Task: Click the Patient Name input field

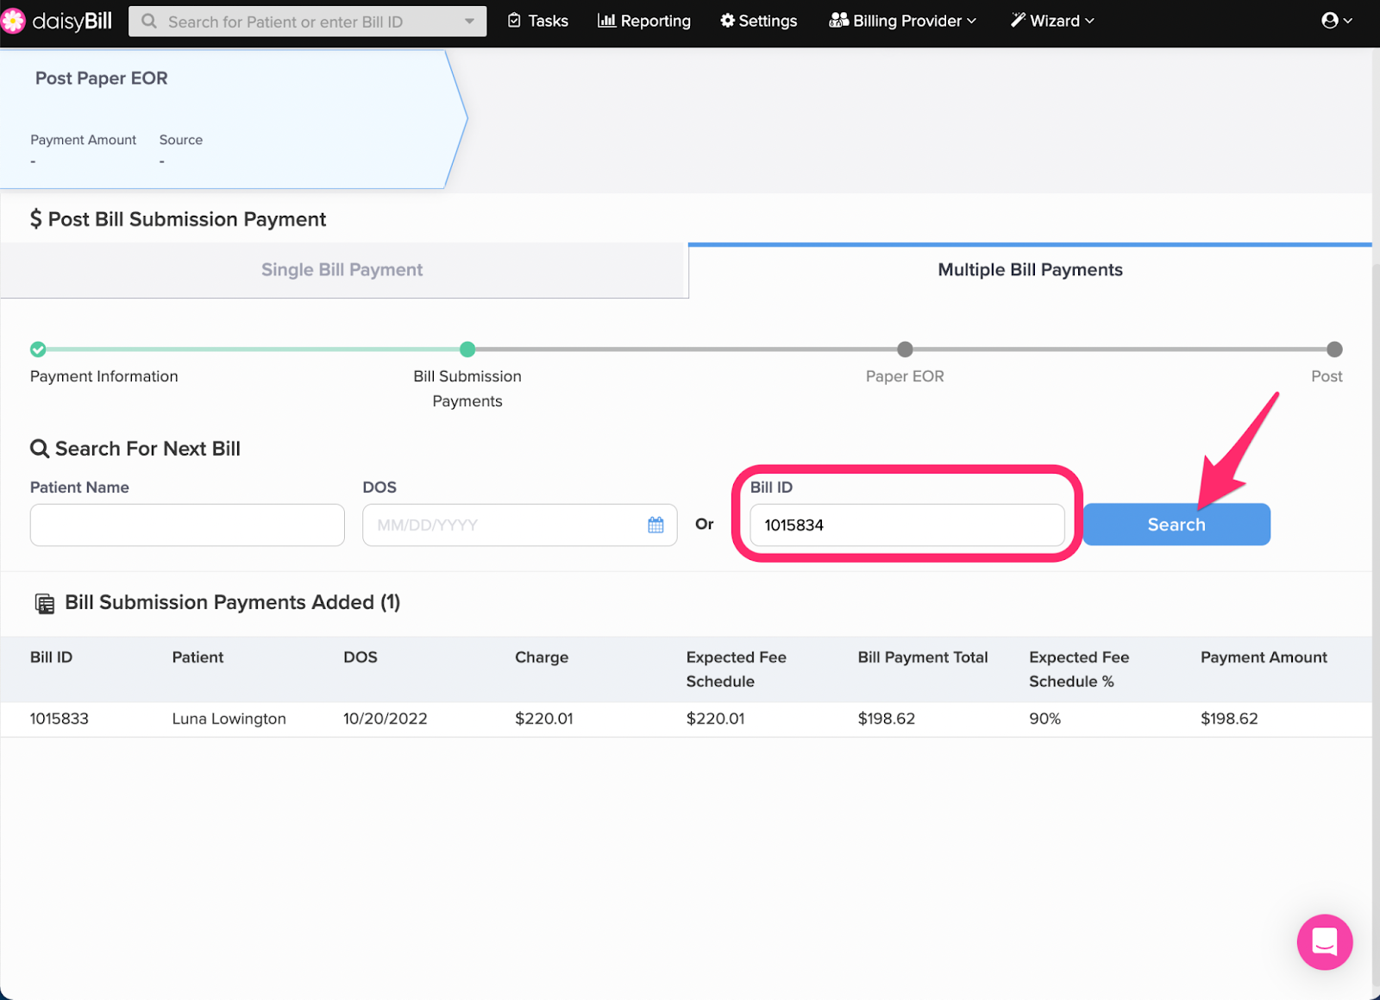Action: coord(187,525)
